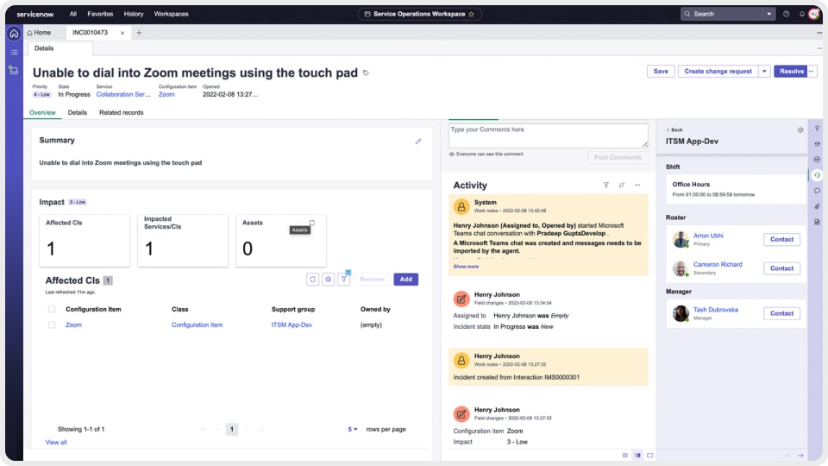Click the Resolve button

click(789, 72)
